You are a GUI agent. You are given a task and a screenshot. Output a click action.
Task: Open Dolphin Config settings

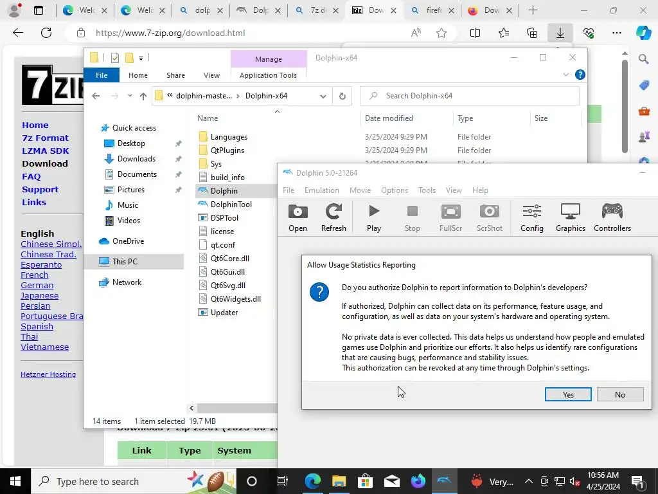(531, 217)
